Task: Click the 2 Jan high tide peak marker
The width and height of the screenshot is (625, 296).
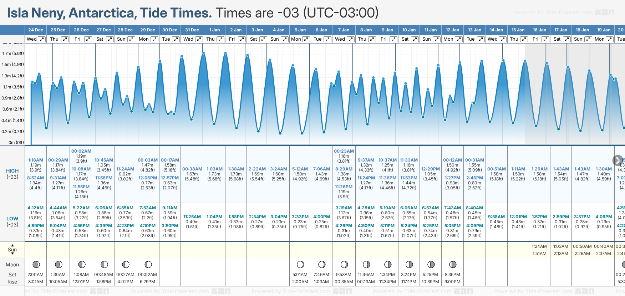Action: [225, 53]
